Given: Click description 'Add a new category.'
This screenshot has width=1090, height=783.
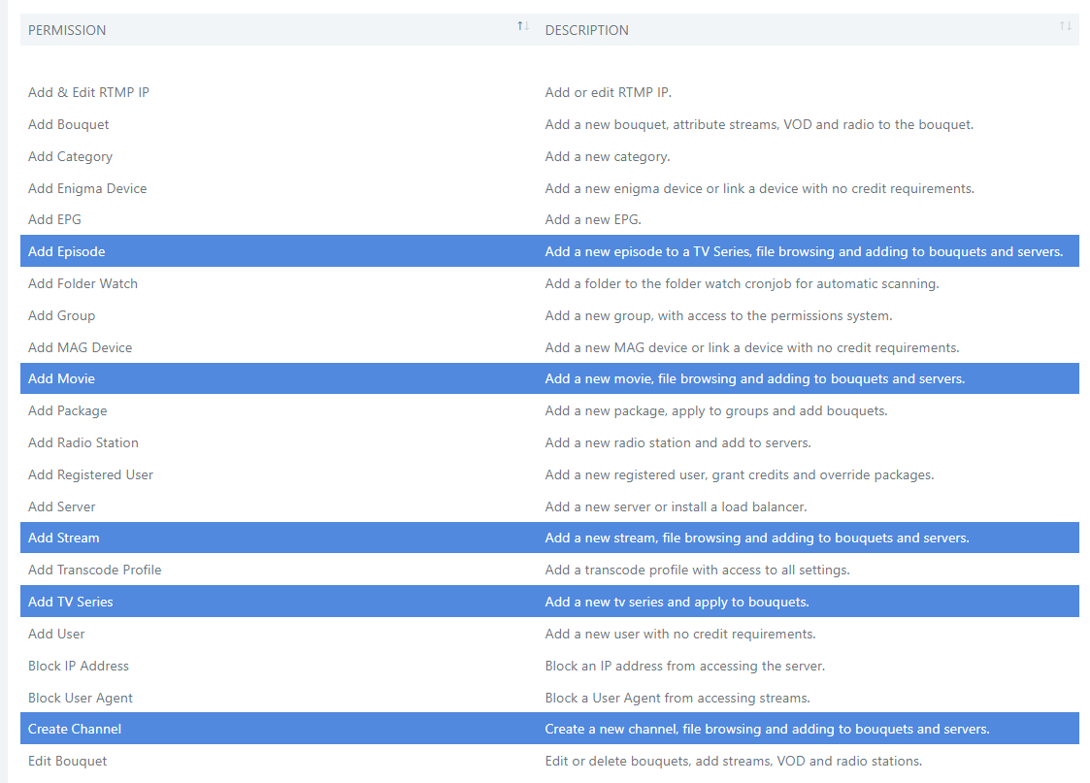Looking at the screenshot, I should point(608,156).
